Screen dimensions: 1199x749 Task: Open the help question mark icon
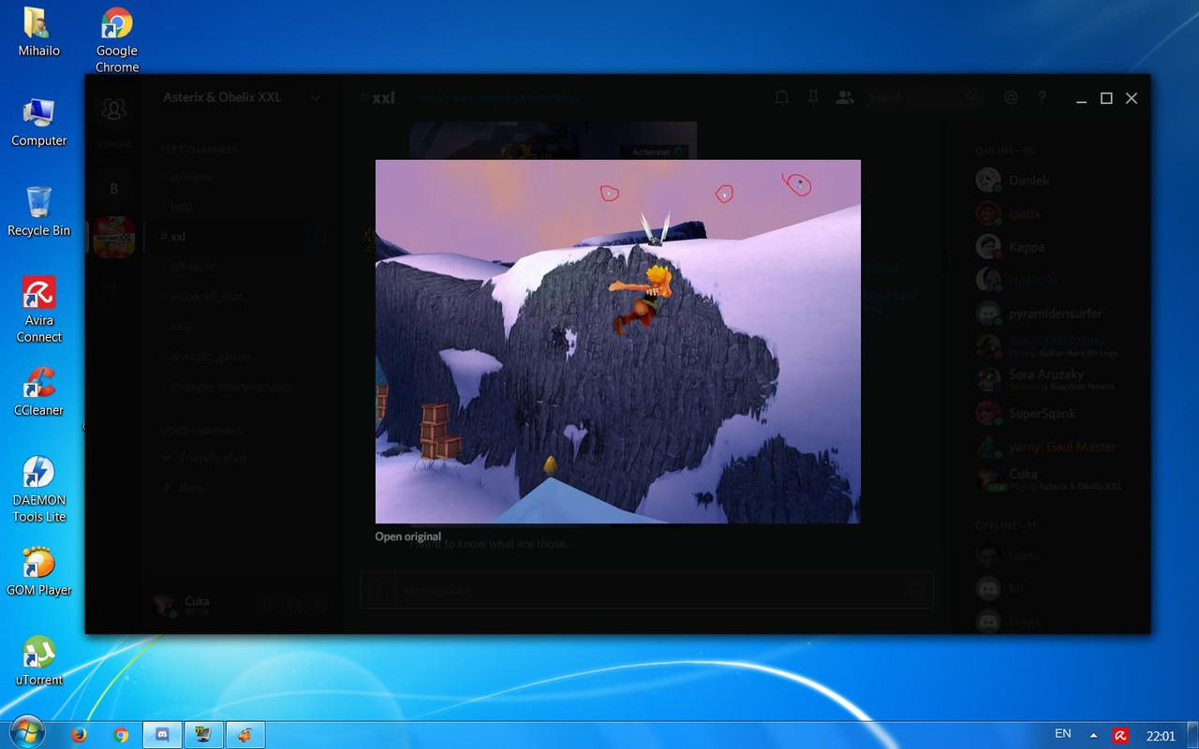(1042, 97)
